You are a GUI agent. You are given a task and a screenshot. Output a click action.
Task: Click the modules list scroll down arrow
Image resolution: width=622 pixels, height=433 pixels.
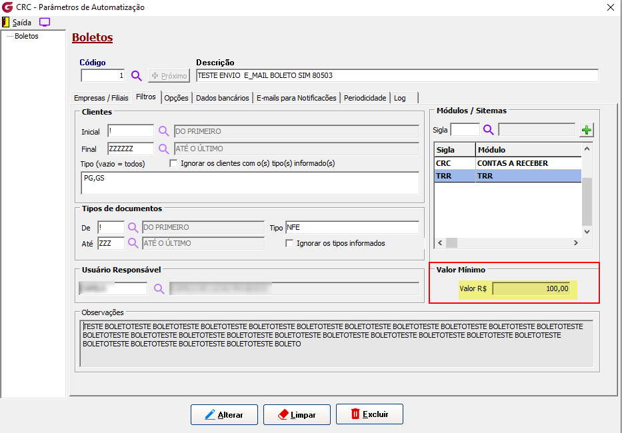pyautogui.click(x=587, y=232)
